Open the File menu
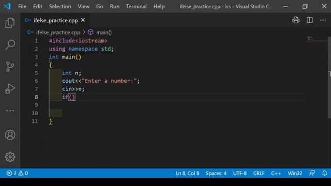Image resolution: width=331 pixels, height=186 pixels. pyautogui.click(x=22, y=7)
